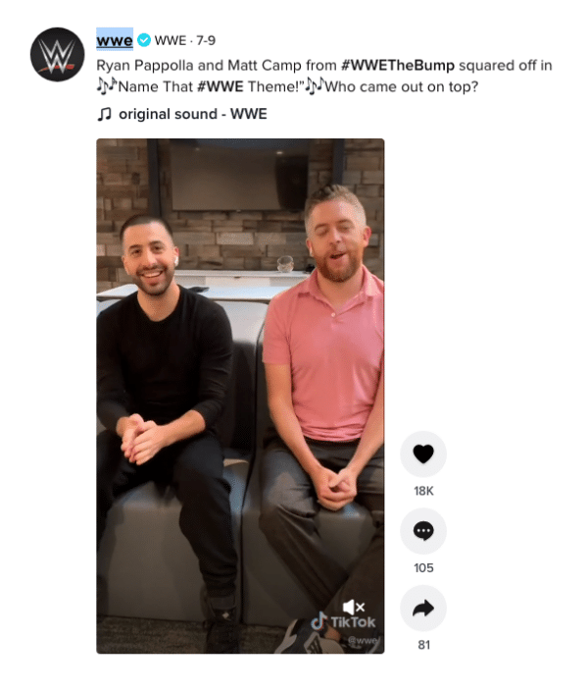This screenshot has width=588, height=693.
Task: Open the #WWE hashtag in caption
Action: click(x=220, y=86)
